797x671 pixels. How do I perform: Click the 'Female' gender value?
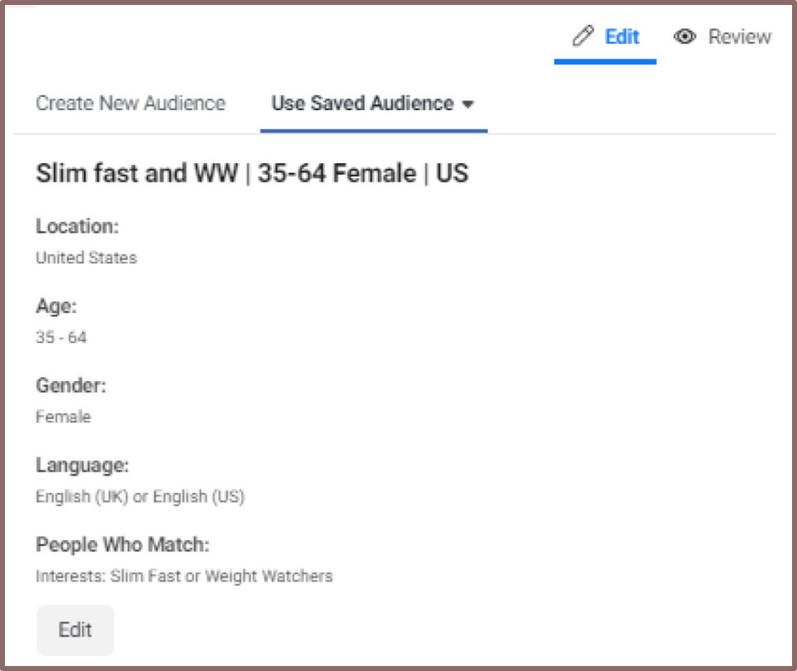[x=63, y=417]
